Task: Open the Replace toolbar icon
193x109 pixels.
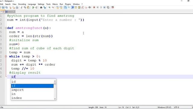Action: click(x=45, y=7)
